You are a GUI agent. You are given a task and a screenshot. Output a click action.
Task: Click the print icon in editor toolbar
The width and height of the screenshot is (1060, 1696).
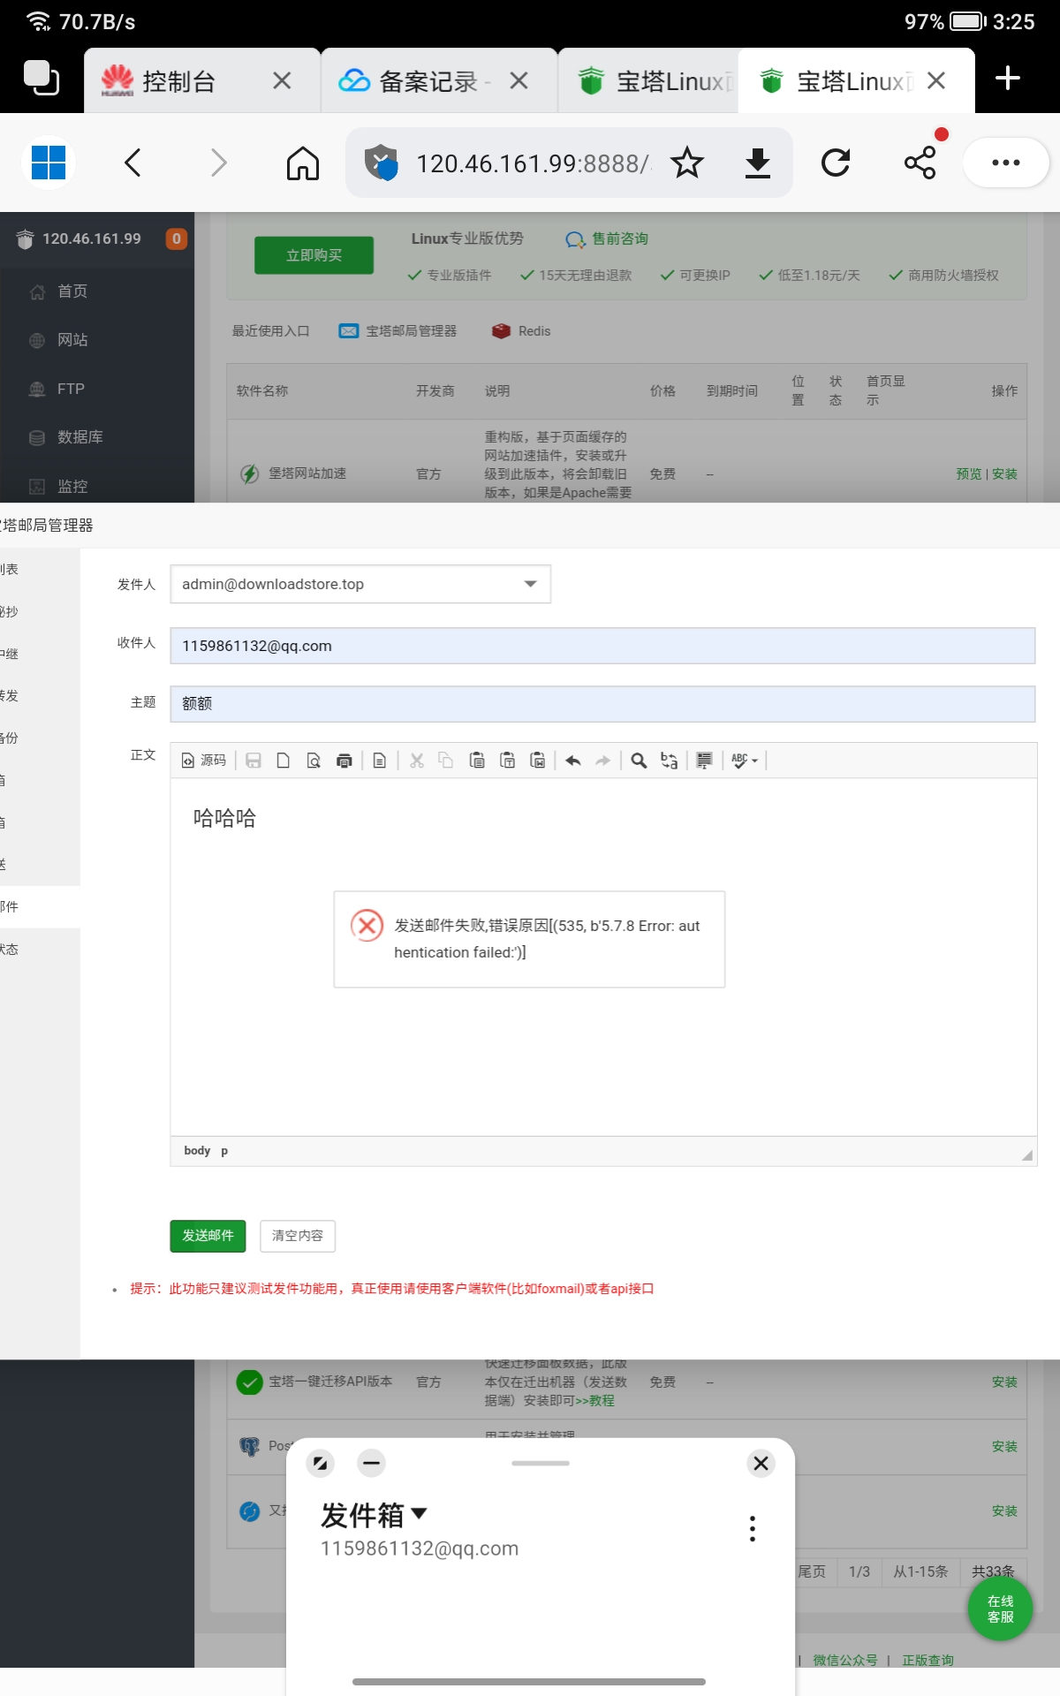[x=344, y=761]
